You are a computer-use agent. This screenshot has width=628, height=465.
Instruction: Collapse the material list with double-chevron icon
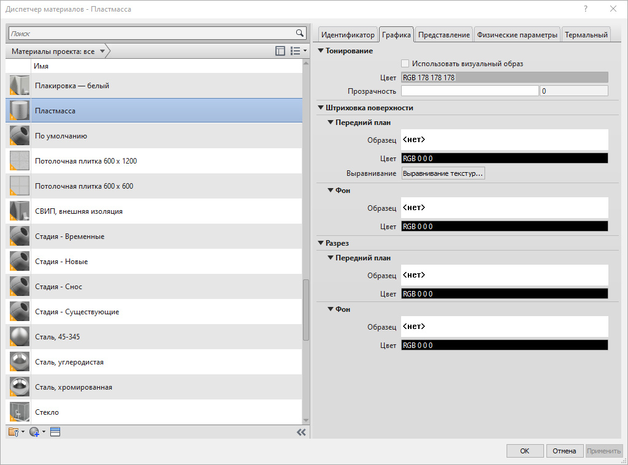coord(301,432)
